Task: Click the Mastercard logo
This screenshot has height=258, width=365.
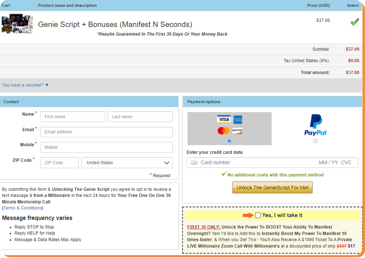Action: click(x=223, y=131)
